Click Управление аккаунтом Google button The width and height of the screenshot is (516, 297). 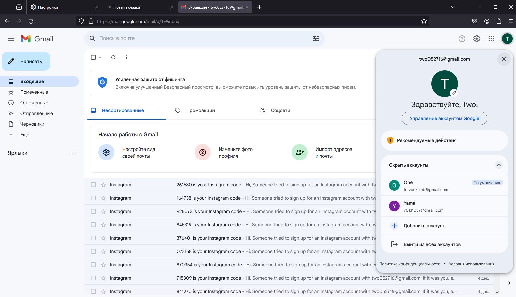point(444,118)
